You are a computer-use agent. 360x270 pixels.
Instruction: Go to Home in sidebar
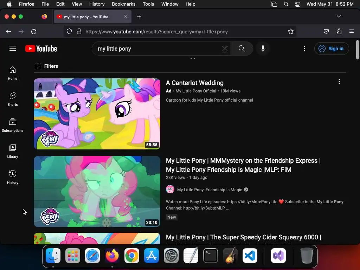[x=13, y=73]
